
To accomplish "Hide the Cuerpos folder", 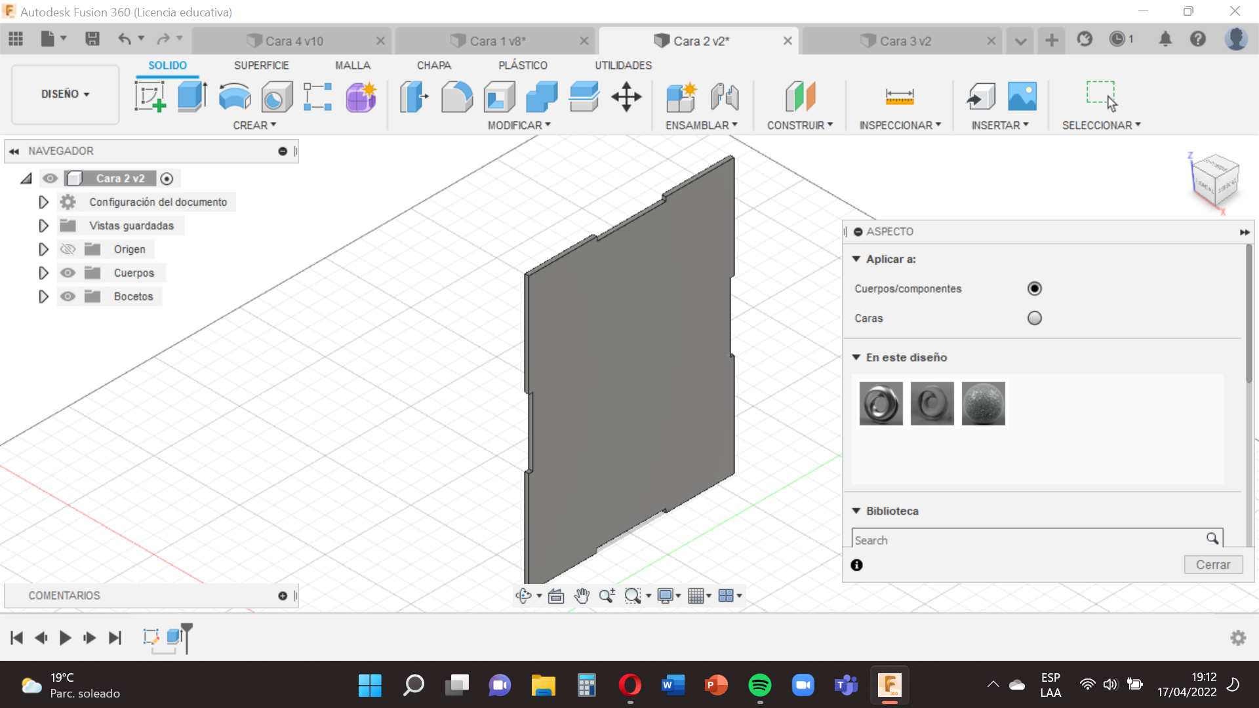I will tap(68, 273).
